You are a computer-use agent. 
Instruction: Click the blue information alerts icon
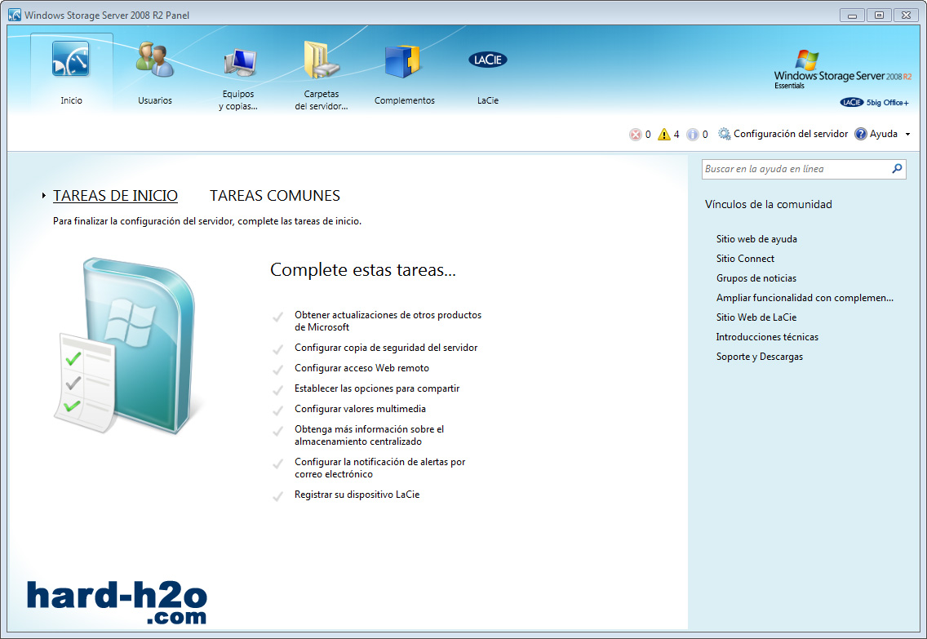click(x=692, y=134)
